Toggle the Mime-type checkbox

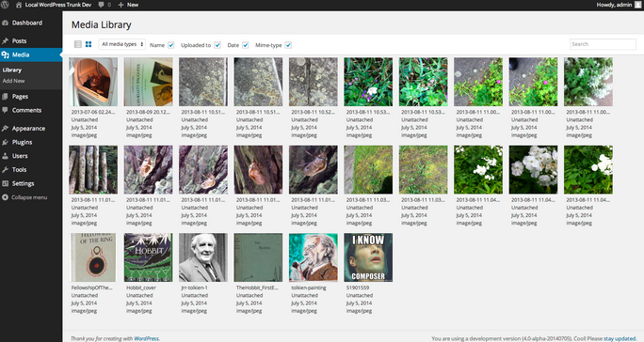click(x=288, y=45)
